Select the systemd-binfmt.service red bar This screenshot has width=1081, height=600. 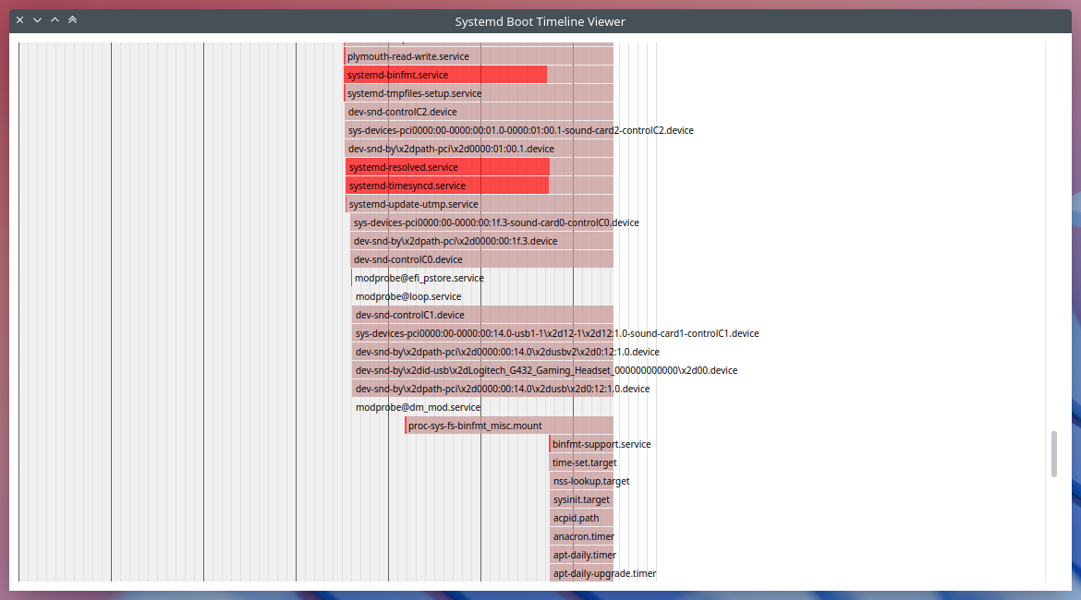(x=445, y=75)
